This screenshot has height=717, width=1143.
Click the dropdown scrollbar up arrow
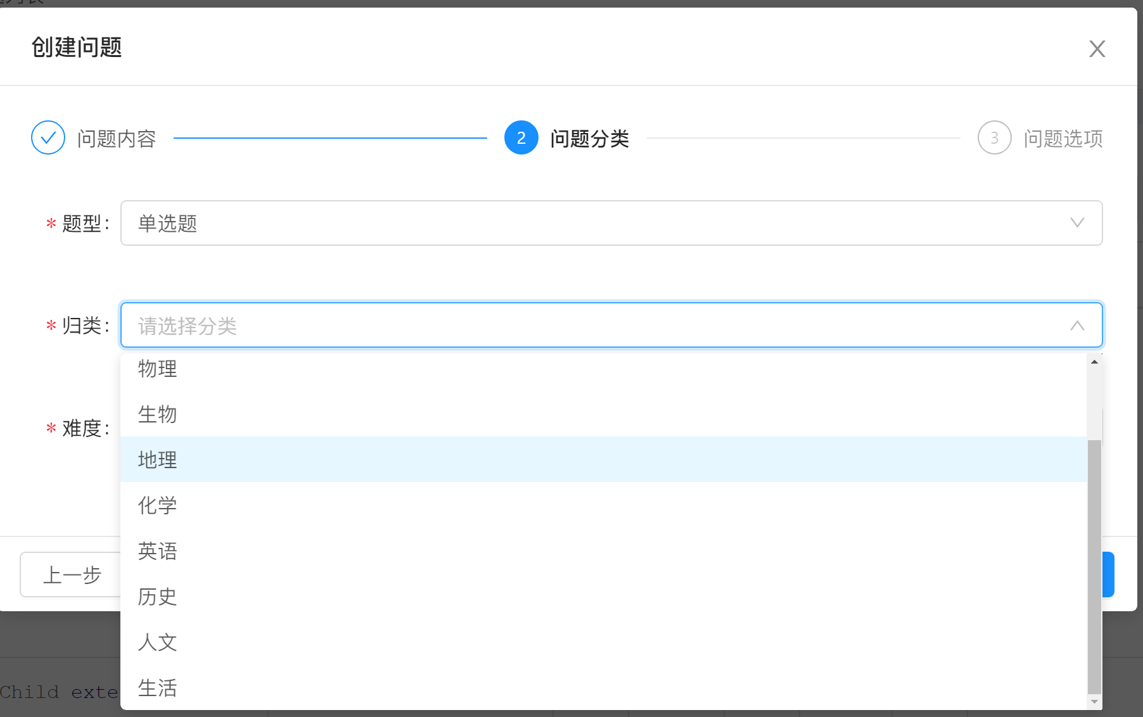tap(1094, 362)
